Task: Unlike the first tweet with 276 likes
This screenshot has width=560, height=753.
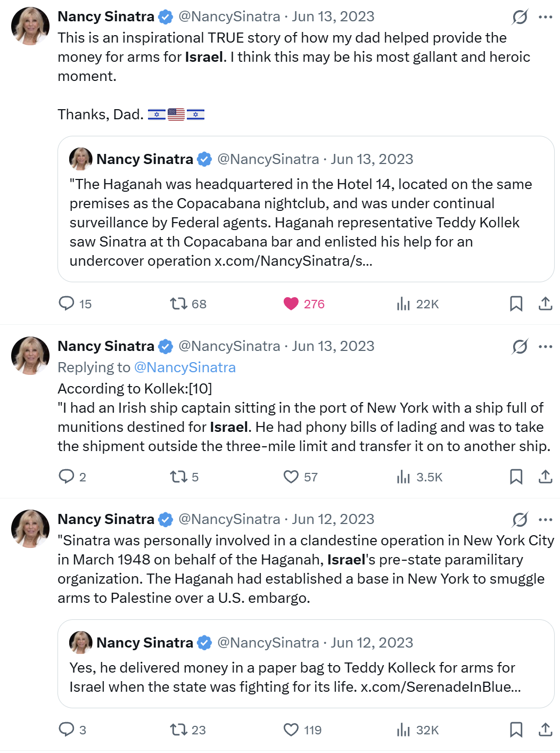Action: [x=291, y=304]
